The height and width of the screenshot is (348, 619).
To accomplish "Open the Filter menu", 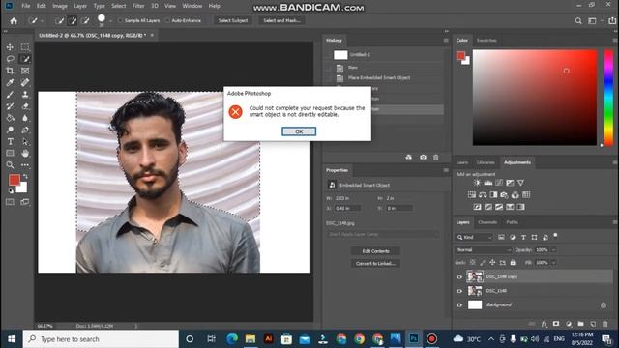I will [x=138, y=6].
